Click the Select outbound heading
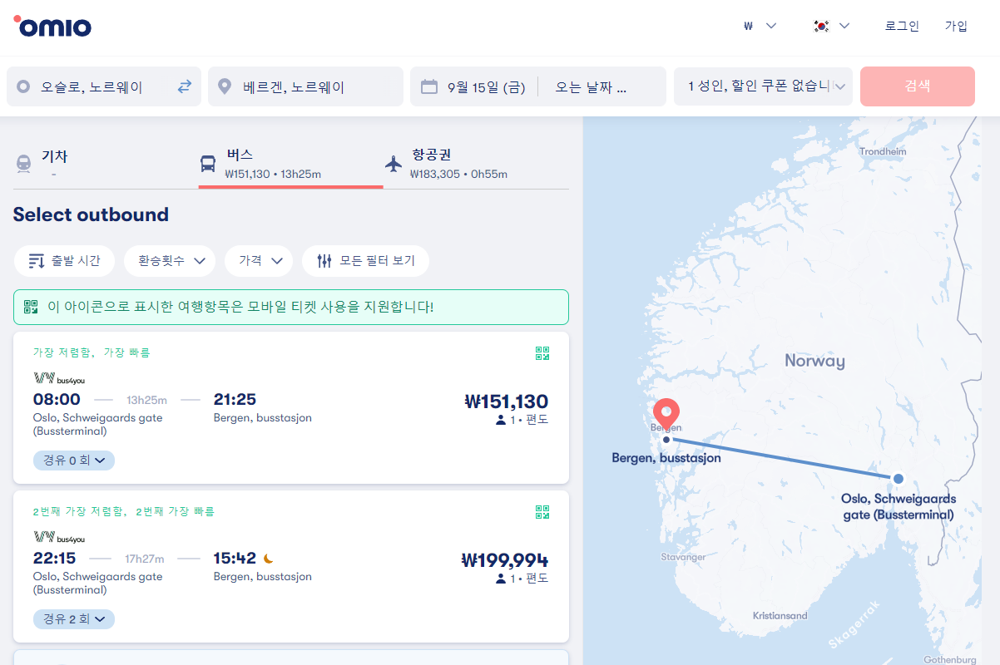Viewport: 1000px width, 665px height. click(91, 214)
